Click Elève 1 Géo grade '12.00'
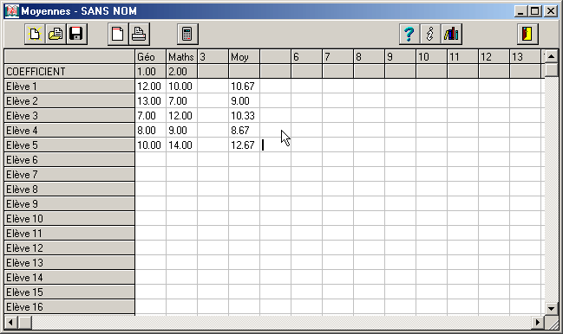The width and height of the screenshot is (563, 334). 150,87
